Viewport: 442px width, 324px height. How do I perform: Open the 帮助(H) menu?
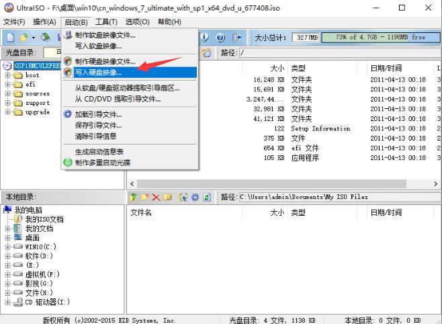click(x=169, y=22)
